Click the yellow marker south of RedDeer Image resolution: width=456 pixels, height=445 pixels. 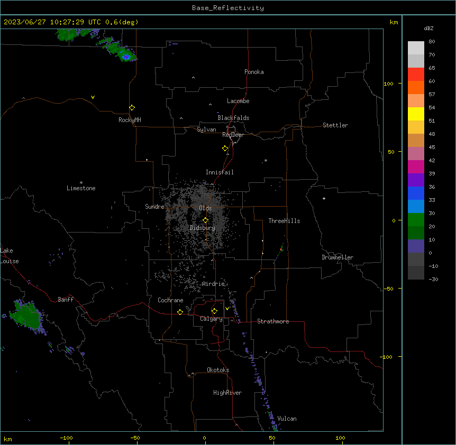point(225,149)
